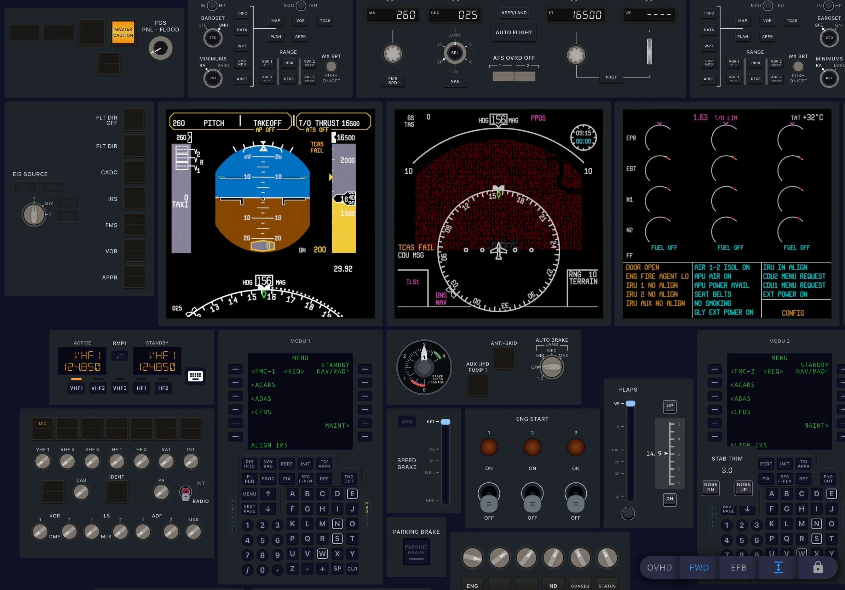The height and width of the screenshot is (590, 845).
Task: Toggle the FLT DIR OFF switch
Action: 134,120
